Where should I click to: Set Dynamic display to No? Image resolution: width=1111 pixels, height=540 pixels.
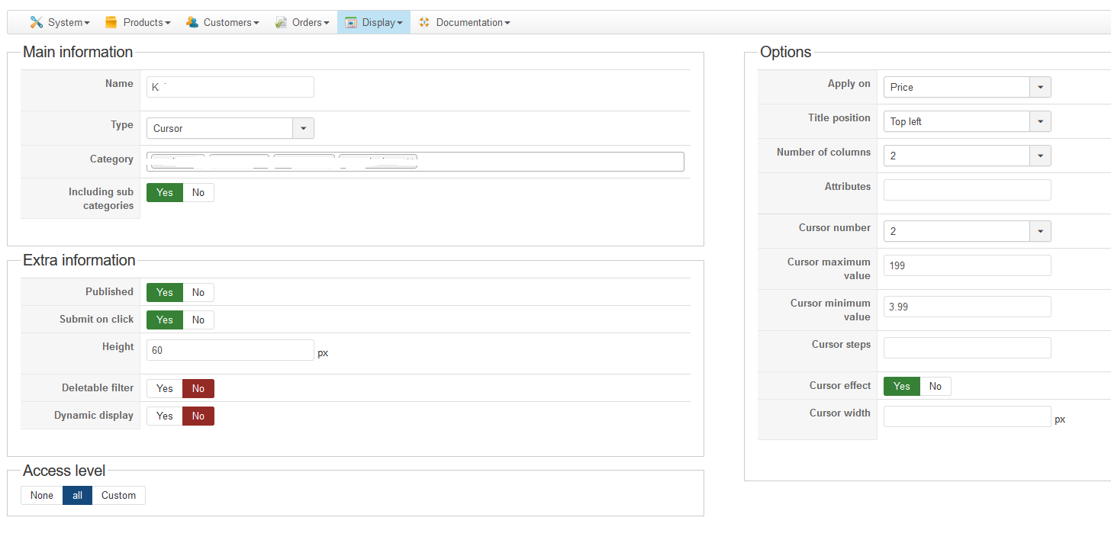click(198, 416)
